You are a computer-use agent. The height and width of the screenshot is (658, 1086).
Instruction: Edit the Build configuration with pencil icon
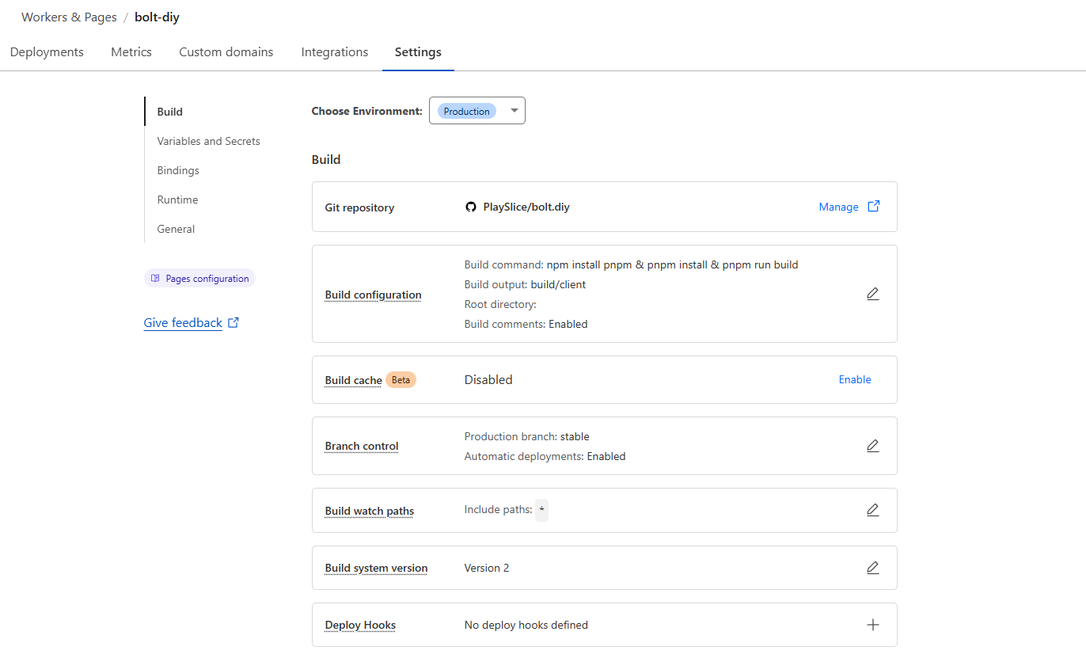[x=872, y=294]
